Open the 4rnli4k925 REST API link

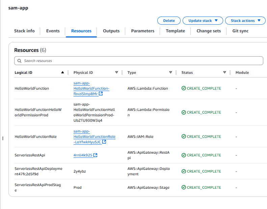pos(83,155)
